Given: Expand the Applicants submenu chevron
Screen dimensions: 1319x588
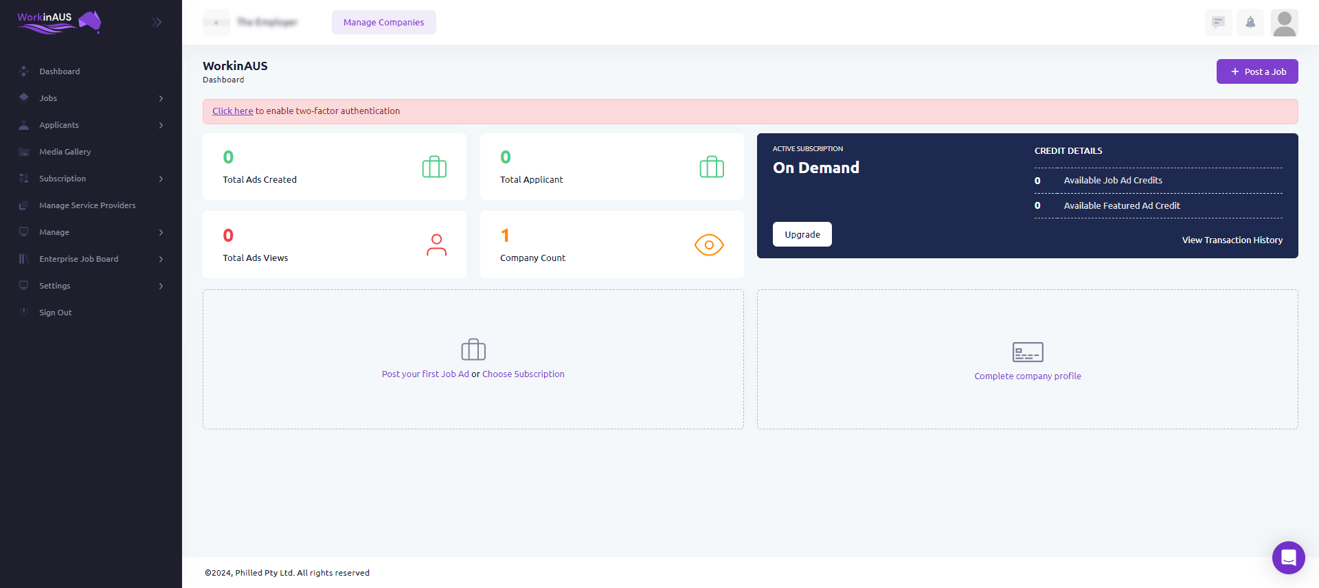Looking at the screenshot, I should coord(161,125).
